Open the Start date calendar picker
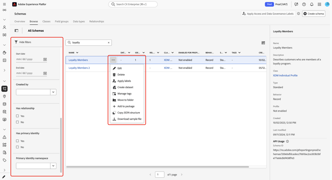The width and height of the screenshot is (332, 180). (x=45, y=59)
